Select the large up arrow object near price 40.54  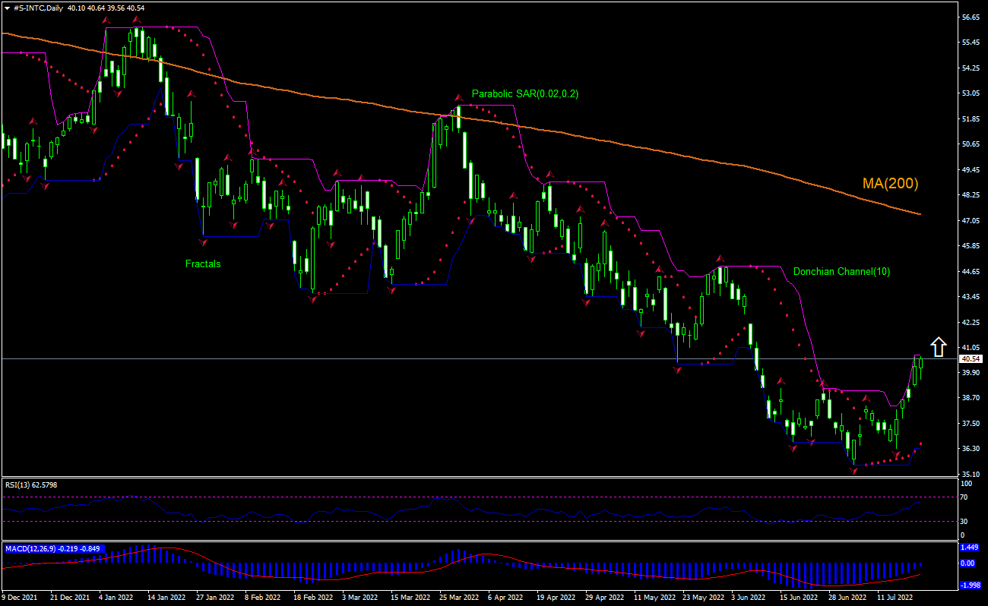939,347
